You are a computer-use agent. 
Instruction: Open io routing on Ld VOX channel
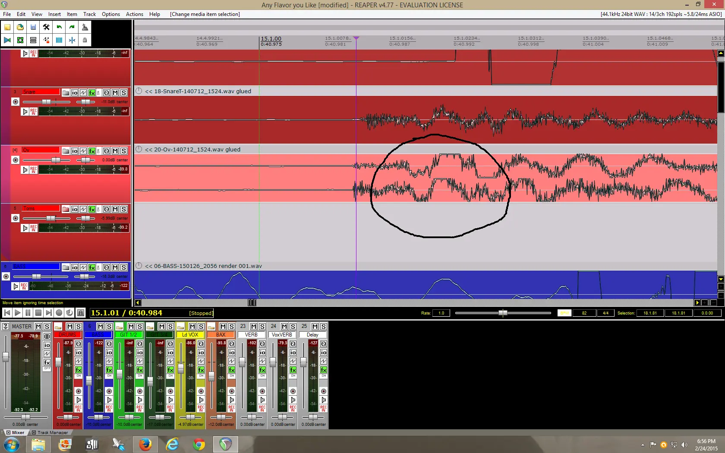click(x=201, y=352)
